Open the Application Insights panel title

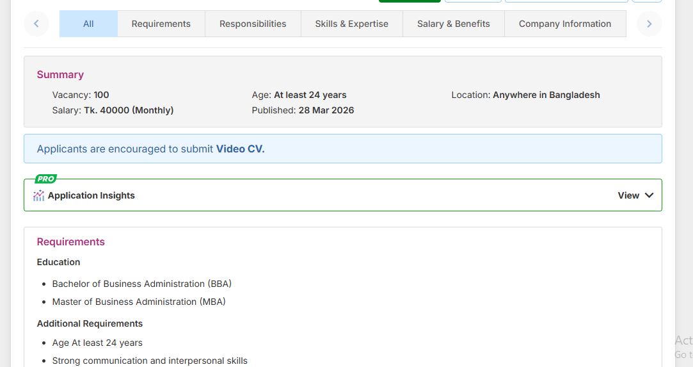point(91,195)
